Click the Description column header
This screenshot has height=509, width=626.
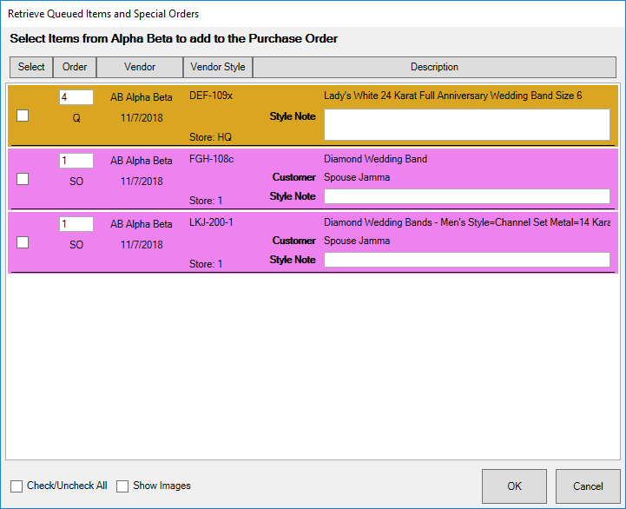click(434, 67)
